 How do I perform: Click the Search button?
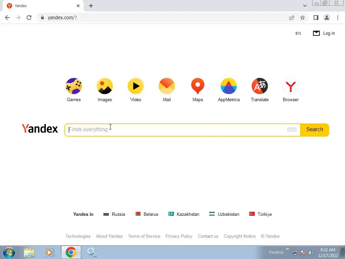315,129
